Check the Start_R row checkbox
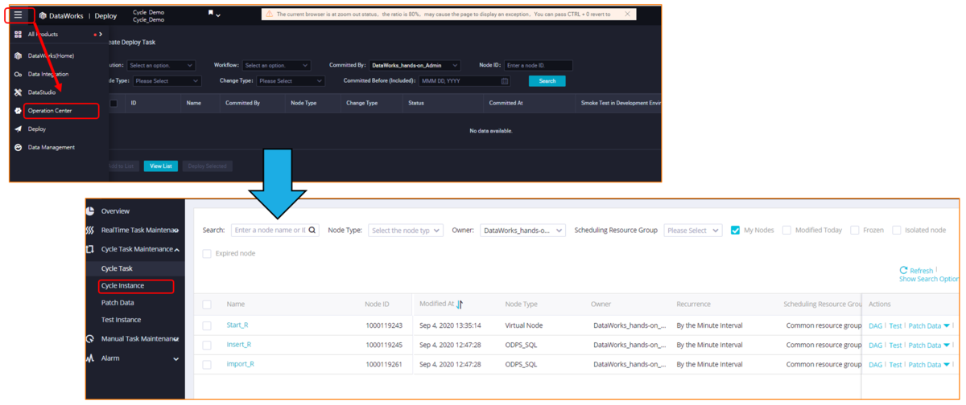This screenshot has width=966, height=405. pyautogui.click(x=207, y=325)
